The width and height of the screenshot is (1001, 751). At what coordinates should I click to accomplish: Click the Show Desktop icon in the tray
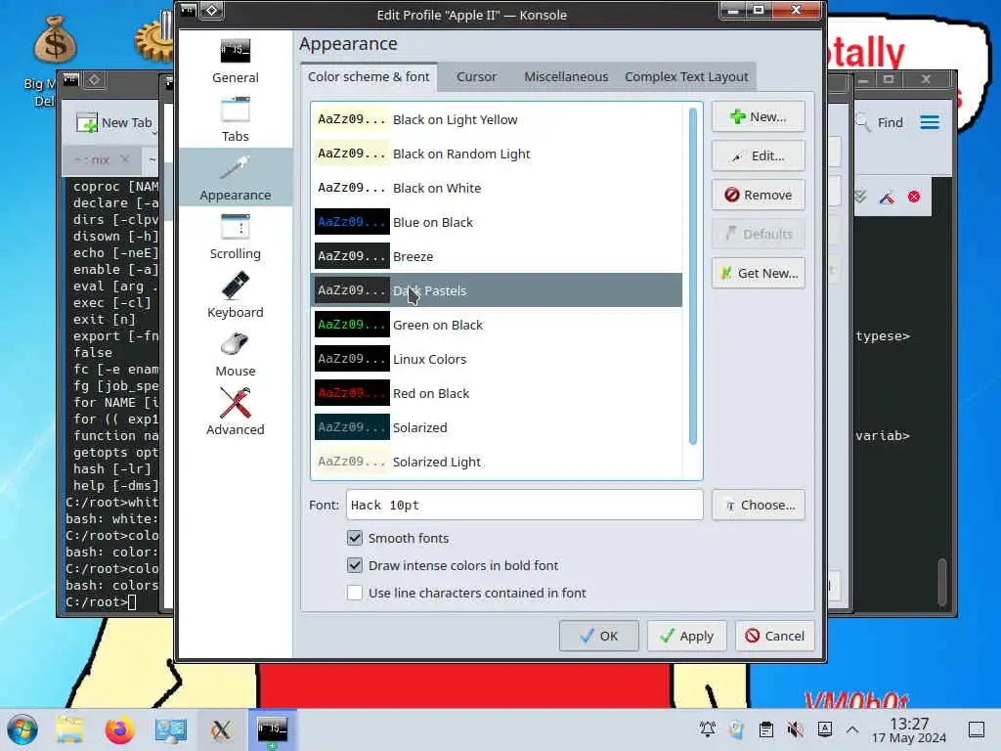coord(977,729)
